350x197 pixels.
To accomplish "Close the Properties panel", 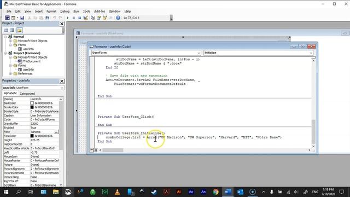I will (62, 81).
